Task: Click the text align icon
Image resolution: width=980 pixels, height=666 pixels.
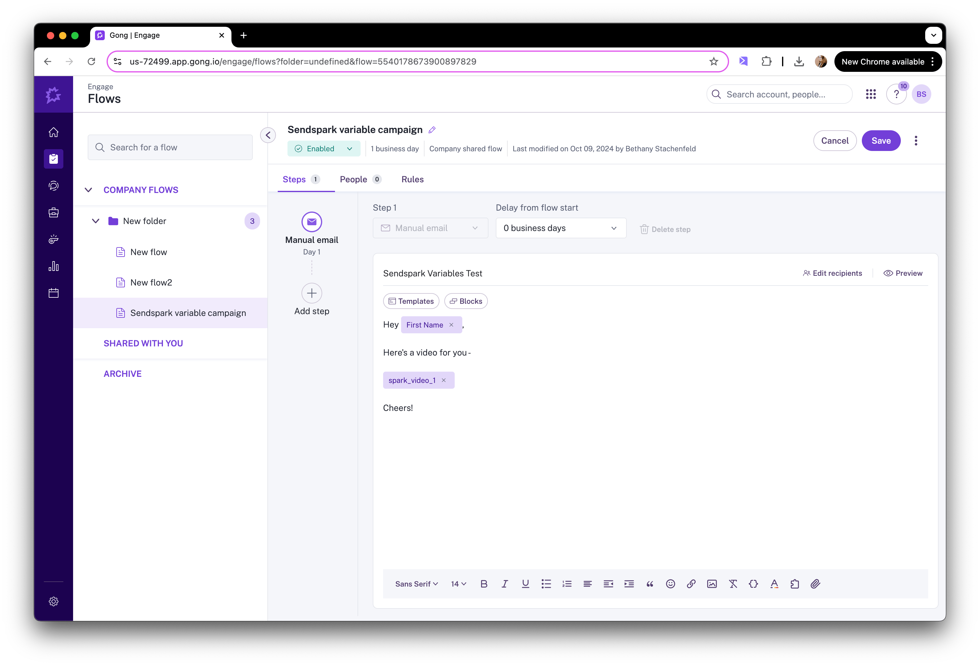Action: coord(587,584)
